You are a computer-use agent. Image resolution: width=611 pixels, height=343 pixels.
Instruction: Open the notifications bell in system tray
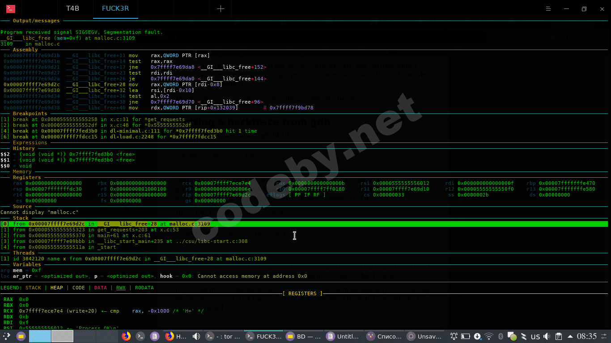coord(454,336)
